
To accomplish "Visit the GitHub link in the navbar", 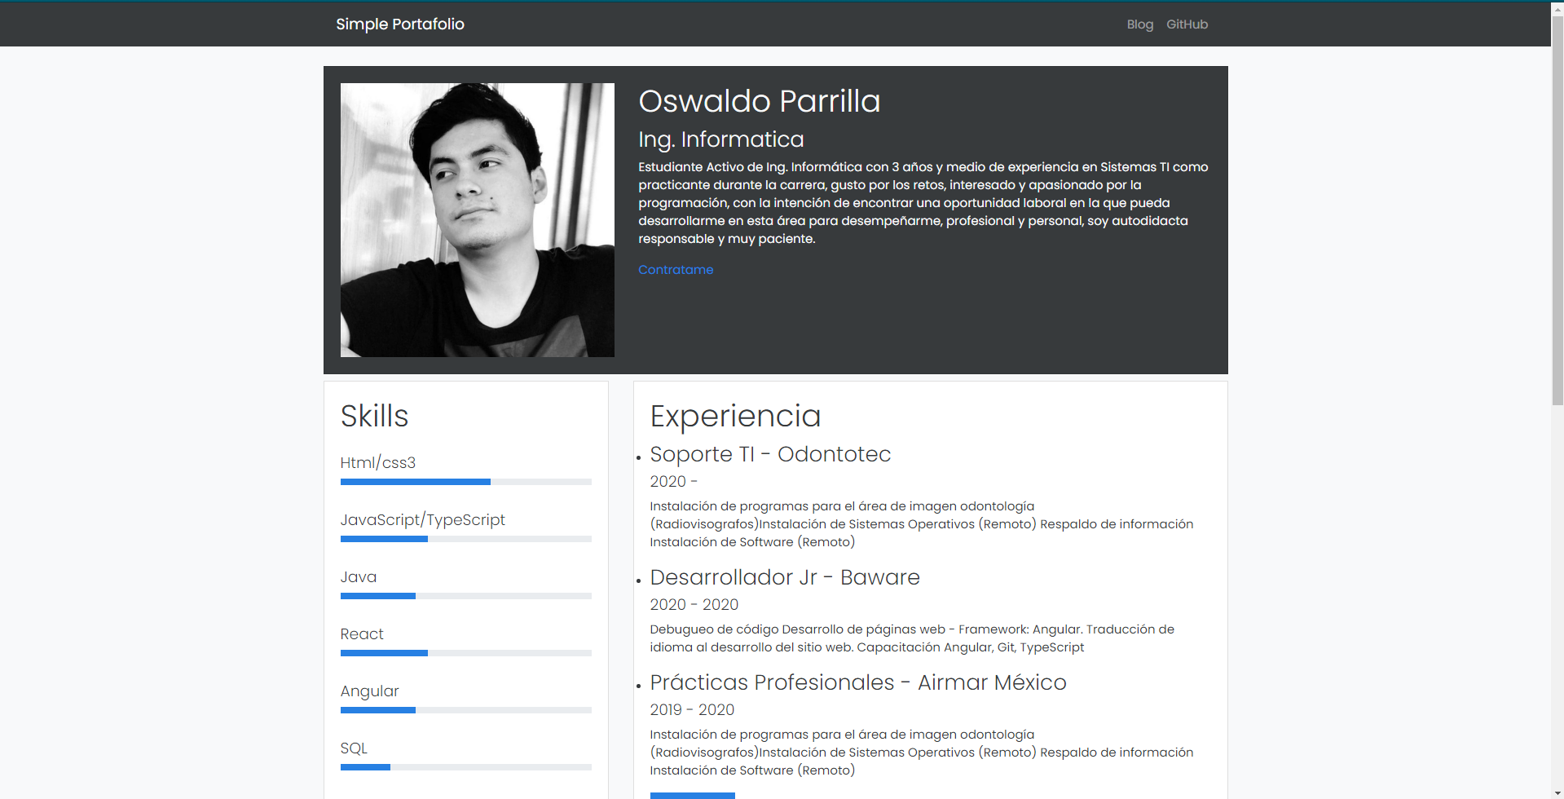I will point(1187,24).
